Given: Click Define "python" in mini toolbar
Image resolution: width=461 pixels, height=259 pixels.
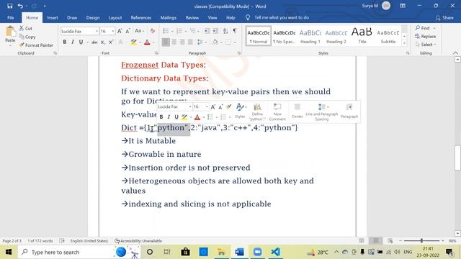Looking at the screenshot, I should coord(257,112).
